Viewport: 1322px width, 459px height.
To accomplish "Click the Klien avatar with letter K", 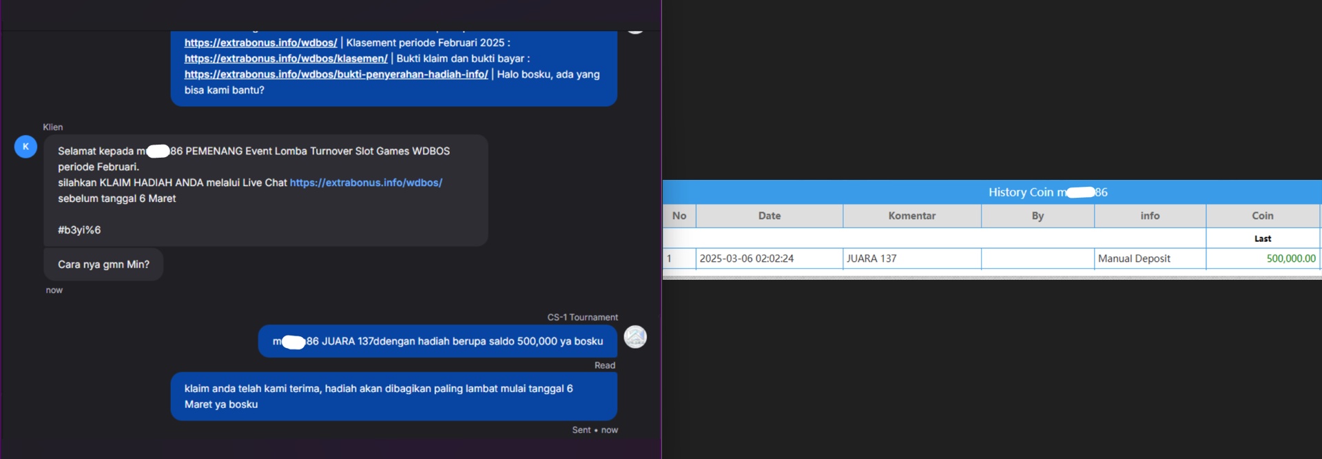I will click(25, 146).
